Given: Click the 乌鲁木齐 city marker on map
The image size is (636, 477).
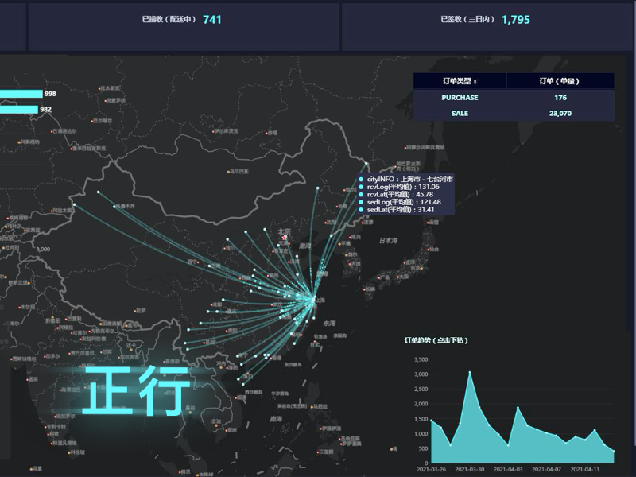Looking at the screenshot, I should (x=115, y=207).
